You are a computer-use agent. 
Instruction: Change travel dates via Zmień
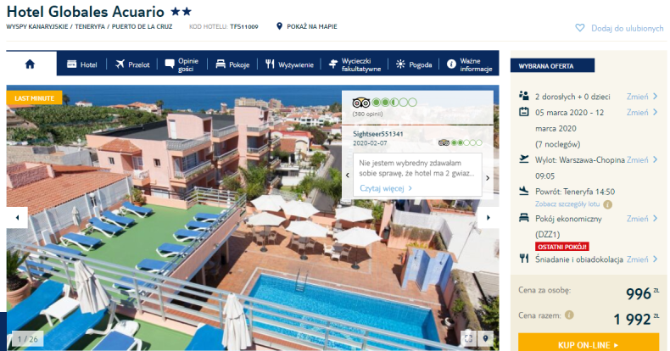[642, 112]
